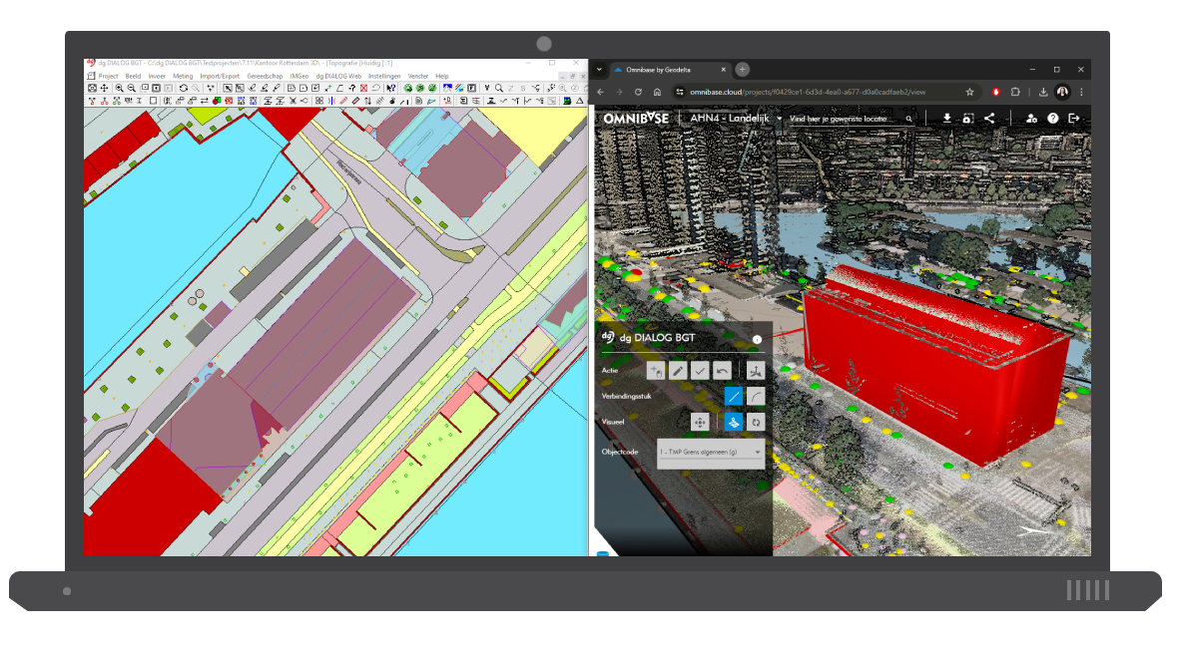Open the Chrome three-dot menu
The width and height of the screenshot is (1177, 648).
pyautogui.click(x=1081, y=91)
